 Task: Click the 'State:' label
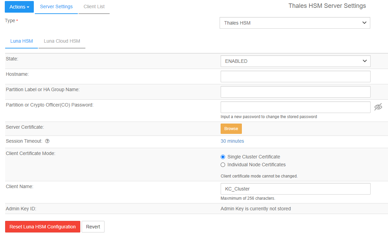[x=12, y=59]
